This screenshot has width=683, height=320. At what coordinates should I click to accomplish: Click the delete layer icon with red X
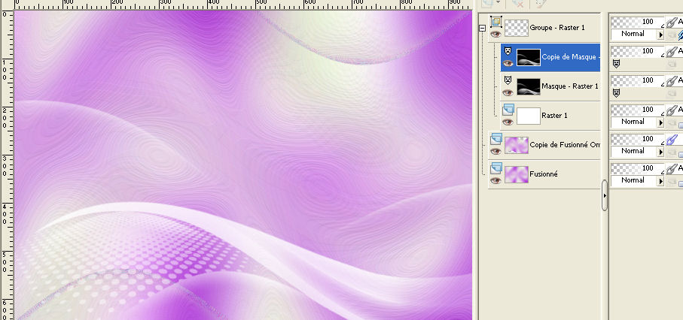coord(517,3)
